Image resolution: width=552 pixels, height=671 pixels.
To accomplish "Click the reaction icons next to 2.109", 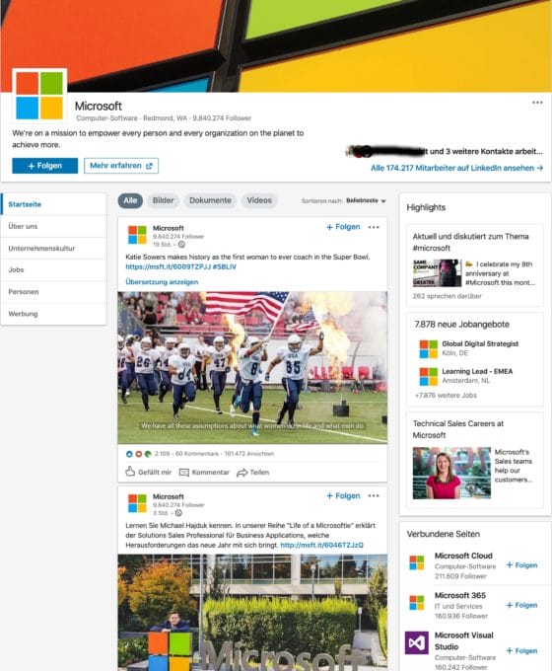I will [139, 454].
